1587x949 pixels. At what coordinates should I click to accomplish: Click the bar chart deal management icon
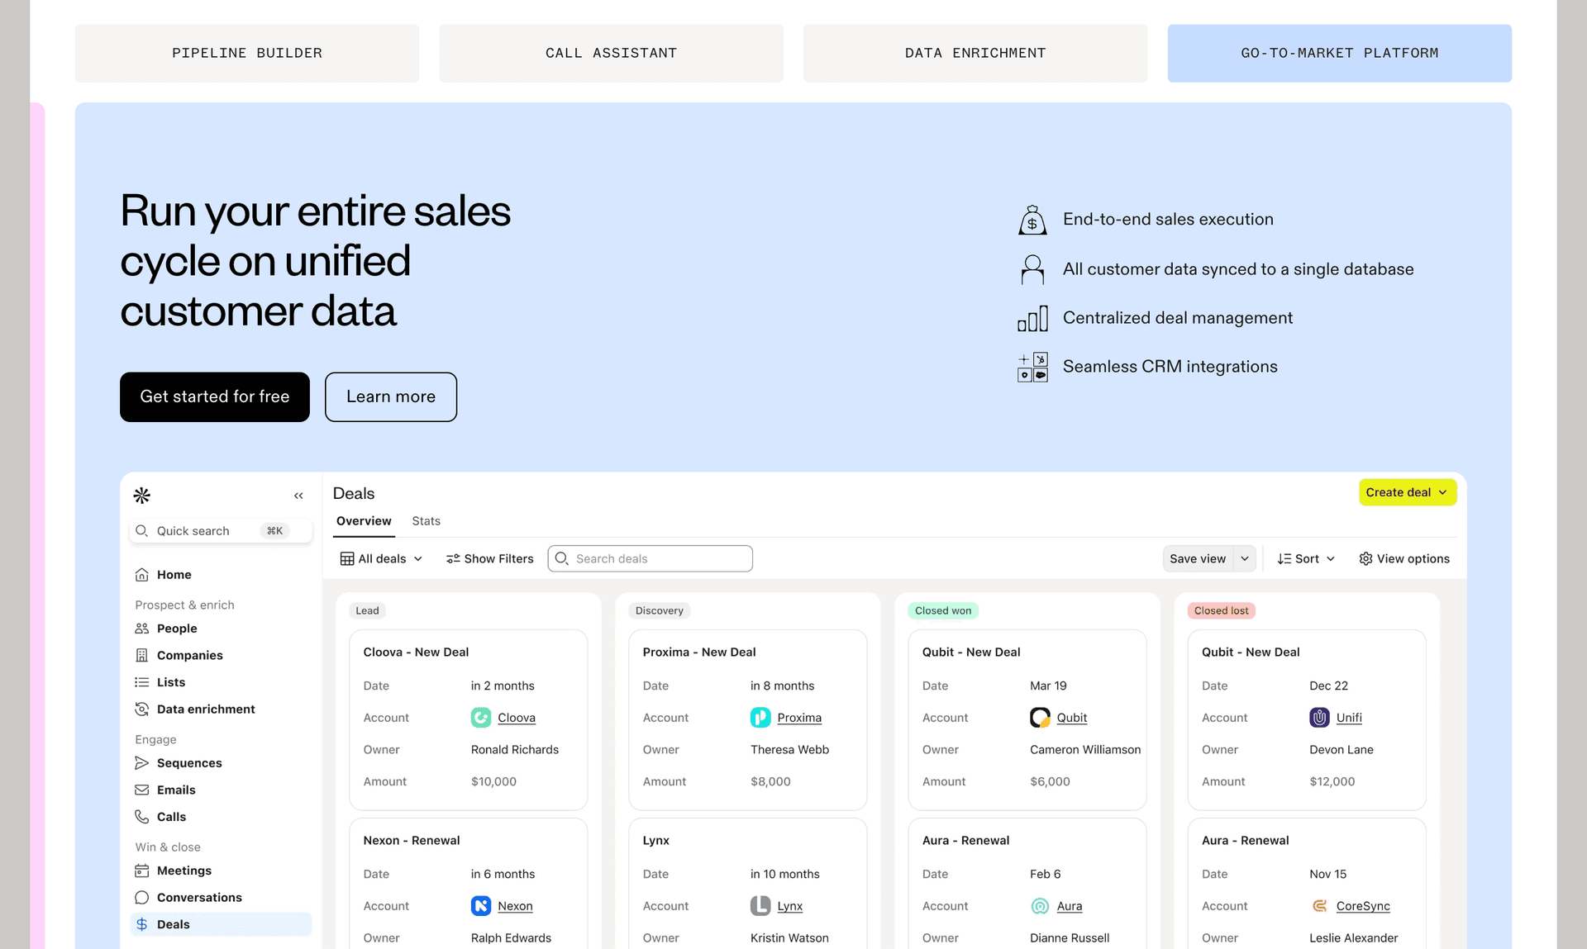pos(1032,318)
